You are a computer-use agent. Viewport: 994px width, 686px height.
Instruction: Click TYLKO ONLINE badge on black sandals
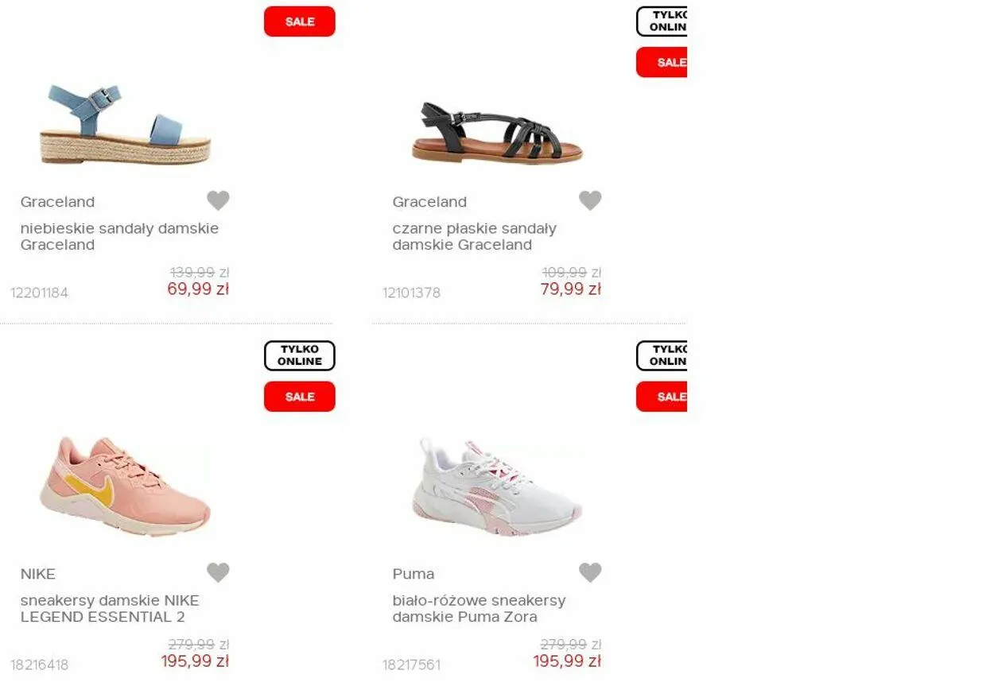(662, 21)
